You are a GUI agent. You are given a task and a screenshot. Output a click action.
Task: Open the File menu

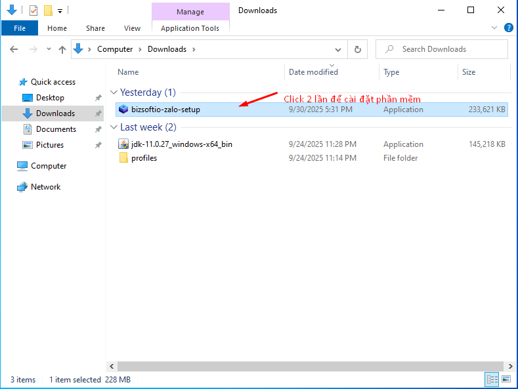pyautogui.click(x=20, y=28)
